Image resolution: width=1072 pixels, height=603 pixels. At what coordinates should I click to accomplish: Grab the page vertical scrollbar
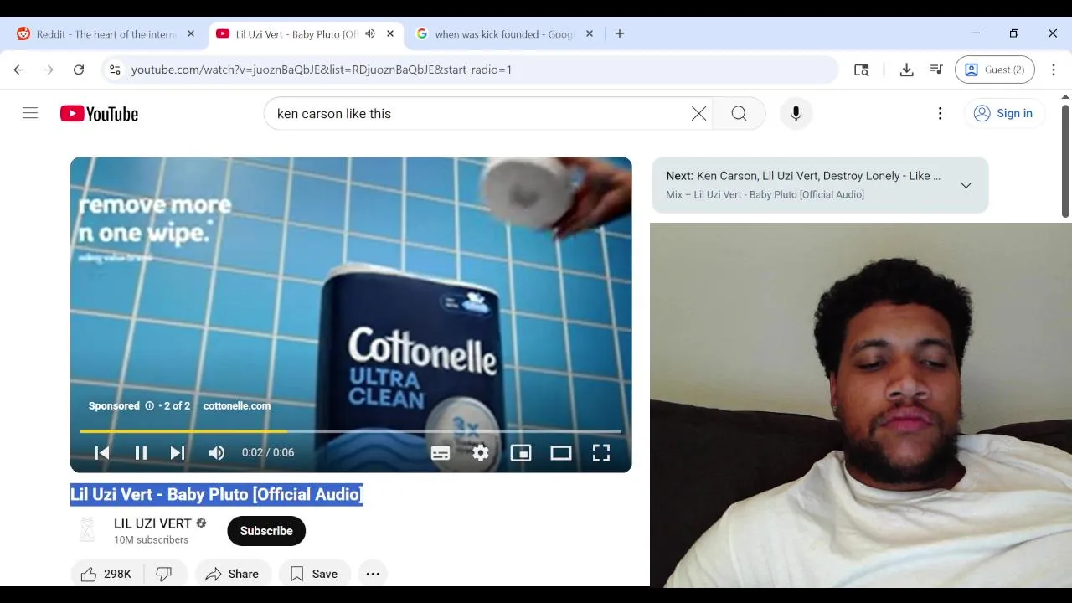click(1065, 159)
